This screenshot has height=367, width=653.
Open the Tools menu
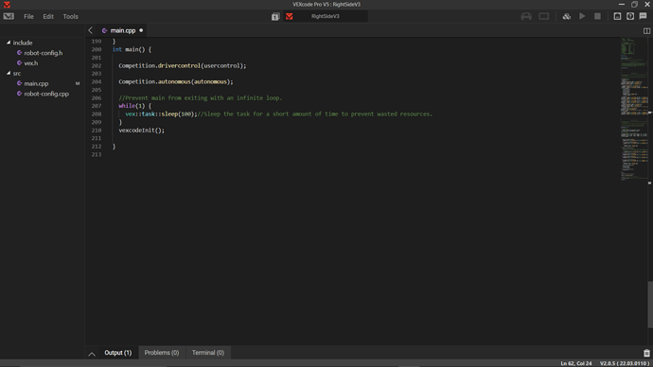coord(70,17)
